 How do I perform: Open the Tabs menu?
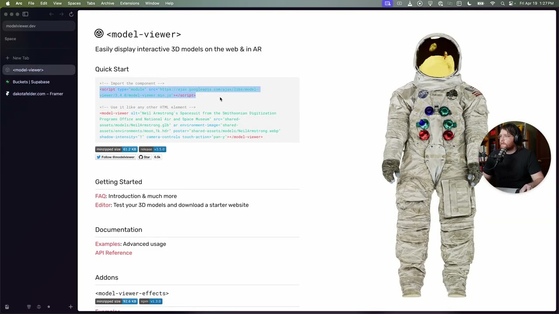point(91,3)
